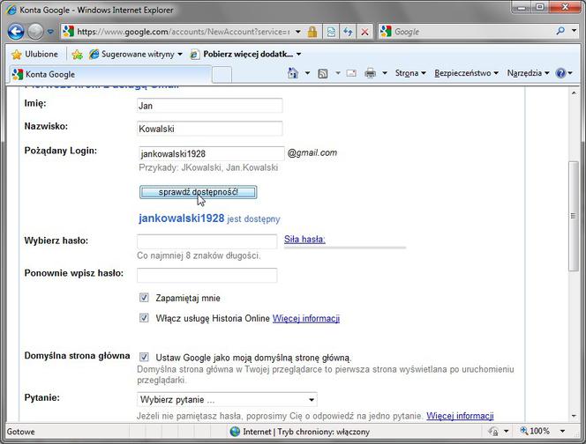Open Pobierz więcej dodatków link

pyautogui.click(x=245, y=54)
